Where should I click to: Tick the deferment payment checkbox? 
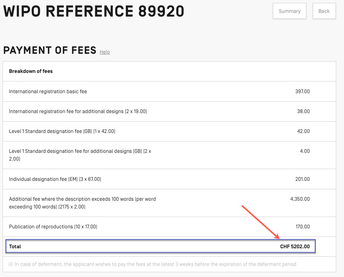click(x=11, y=264)
